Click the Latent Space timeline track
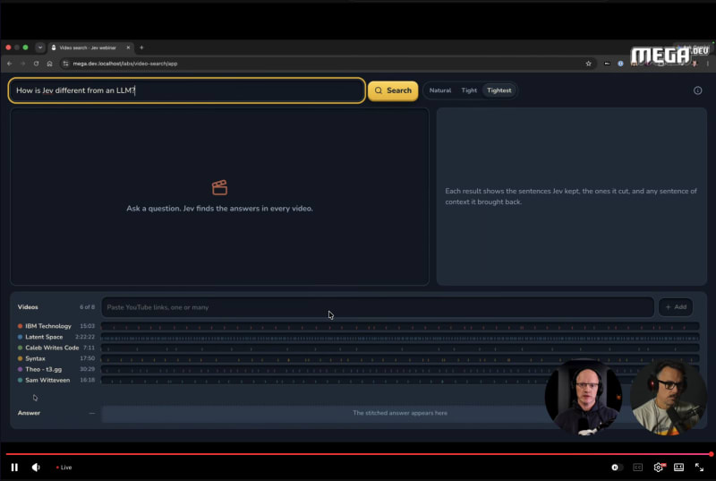This screenshot has height=481, width=716. pyautogui.click(x=400, y=337)
